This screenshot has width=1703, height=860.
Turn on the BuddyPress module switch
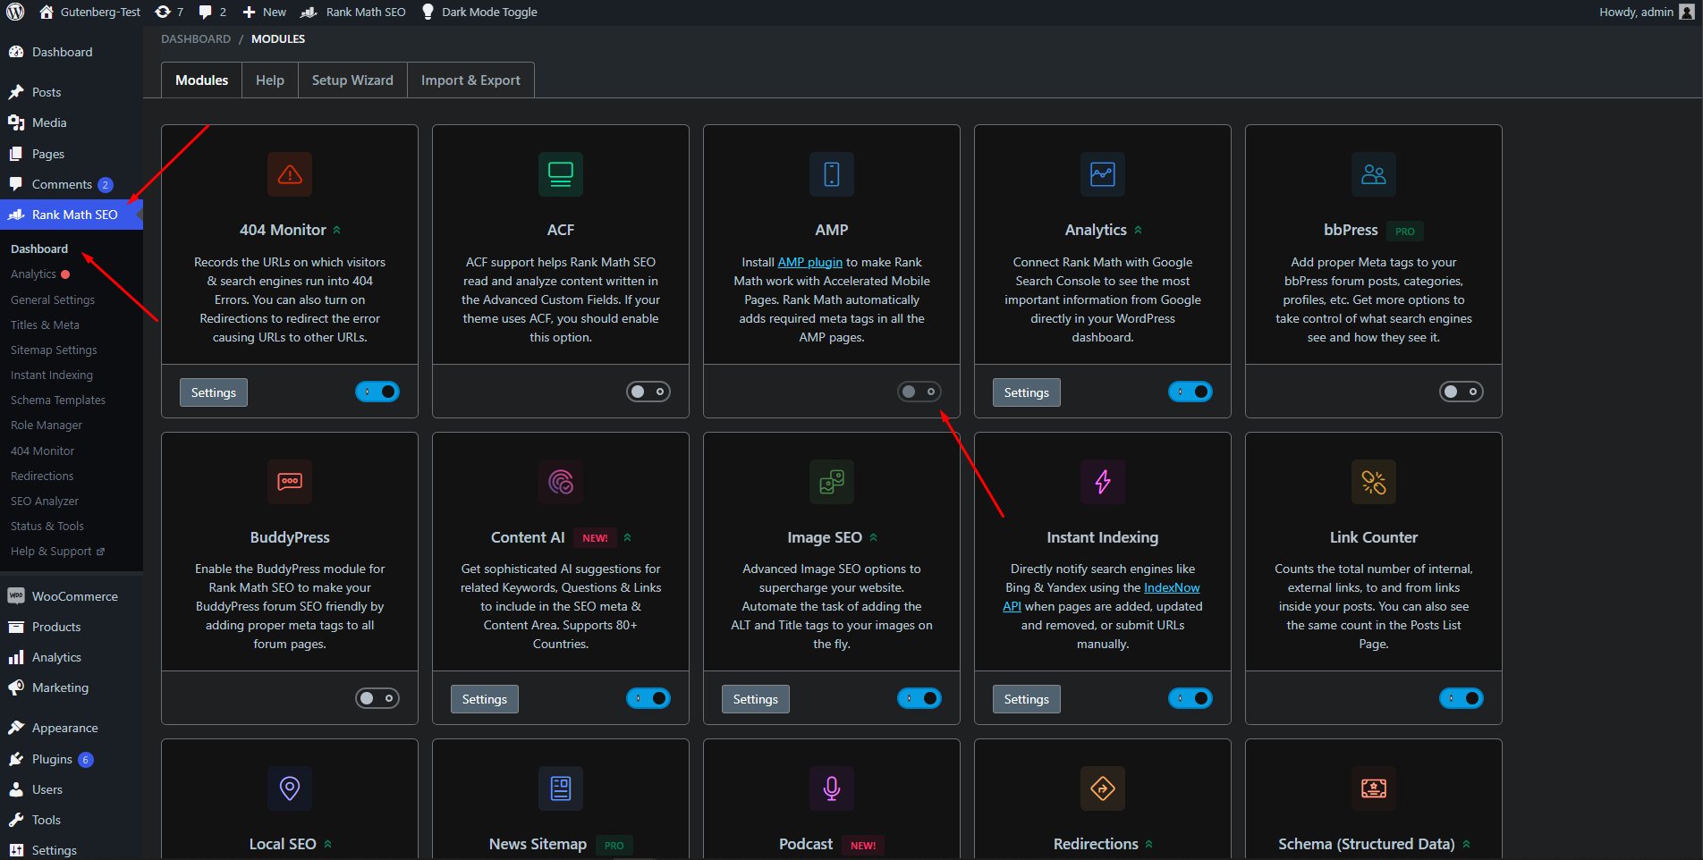(377, 698)
